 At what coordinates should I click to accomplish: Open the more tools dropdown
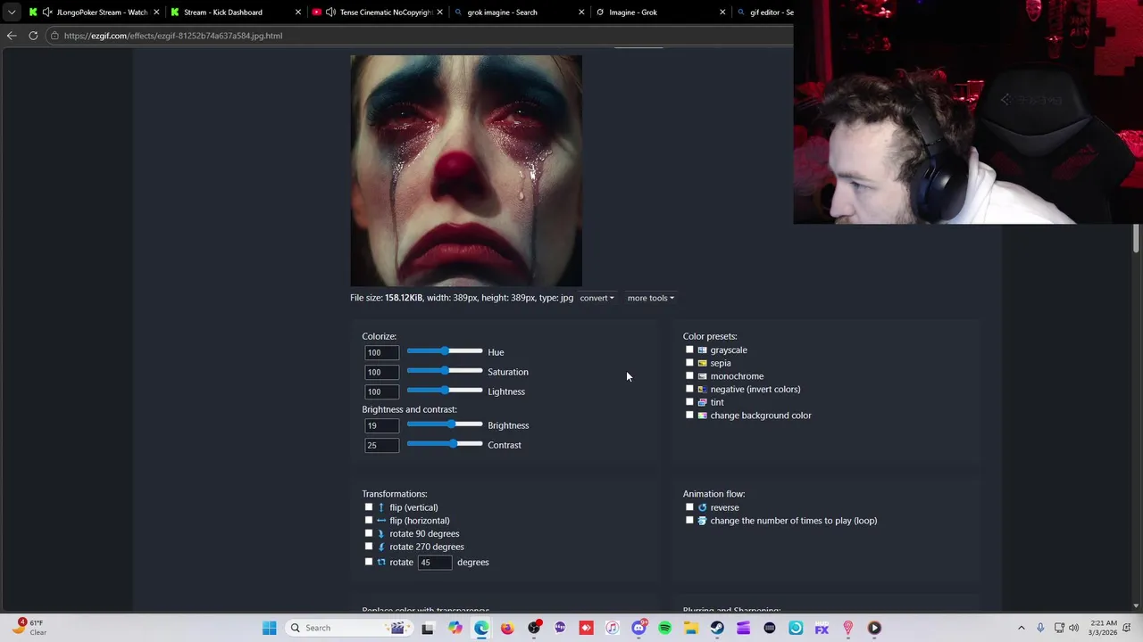(x=650, y=298)
